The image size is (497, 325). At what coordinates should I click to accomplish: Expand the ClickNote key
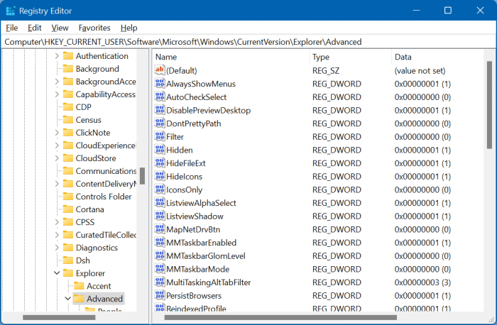click(57, 133)
